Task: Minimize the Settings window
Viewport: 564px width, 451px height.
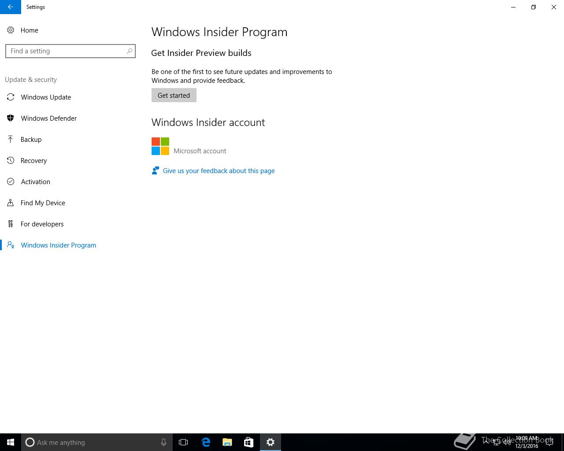Action: pos(513,7)
